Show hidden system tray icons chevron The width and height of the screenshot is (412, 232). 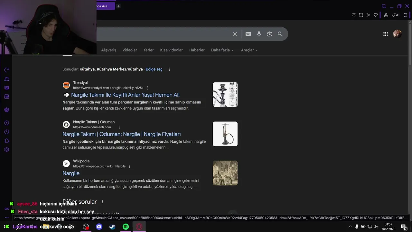(x=350, y=227)
